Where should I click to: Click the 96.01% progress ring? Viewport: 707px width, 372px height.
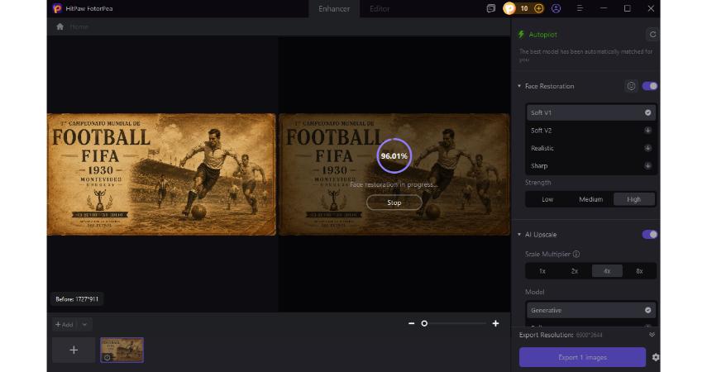(x=394, y=156)
